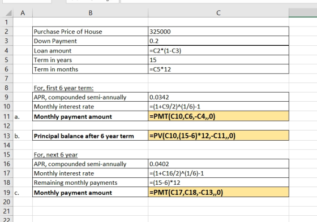Click the 'b.' label in row 13
317x222 pixels.
tap(17, 136)
